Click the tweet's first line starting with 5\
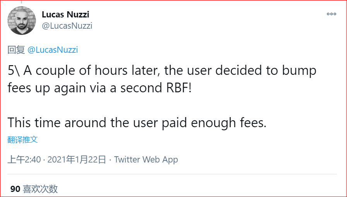This screenshot has height=197, width=347. tap(162, 71)
